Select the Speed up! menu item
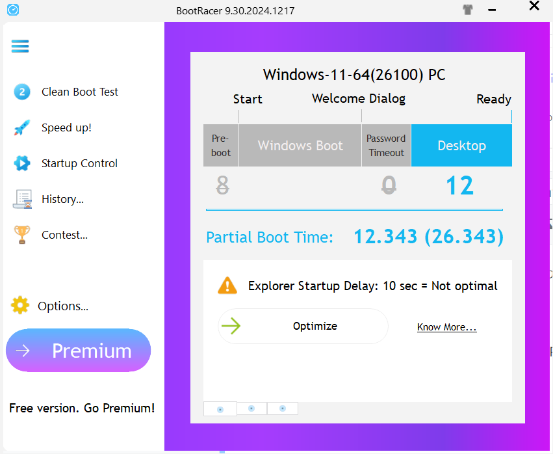The width and height of the screenshot is (553, 454). [66, 127]
